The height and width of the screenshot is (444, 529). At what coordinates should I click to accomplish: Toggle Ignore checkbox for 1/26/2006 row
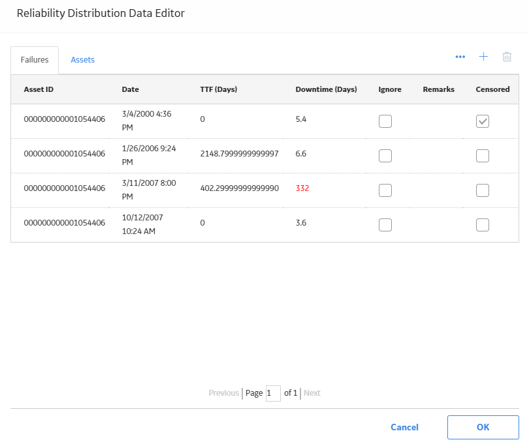385,156
